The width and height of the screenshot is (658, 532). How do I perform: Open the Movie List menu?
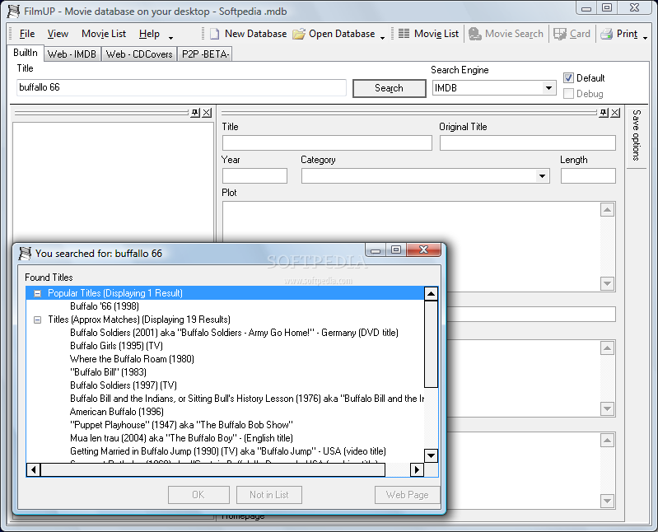click(104, 34)
